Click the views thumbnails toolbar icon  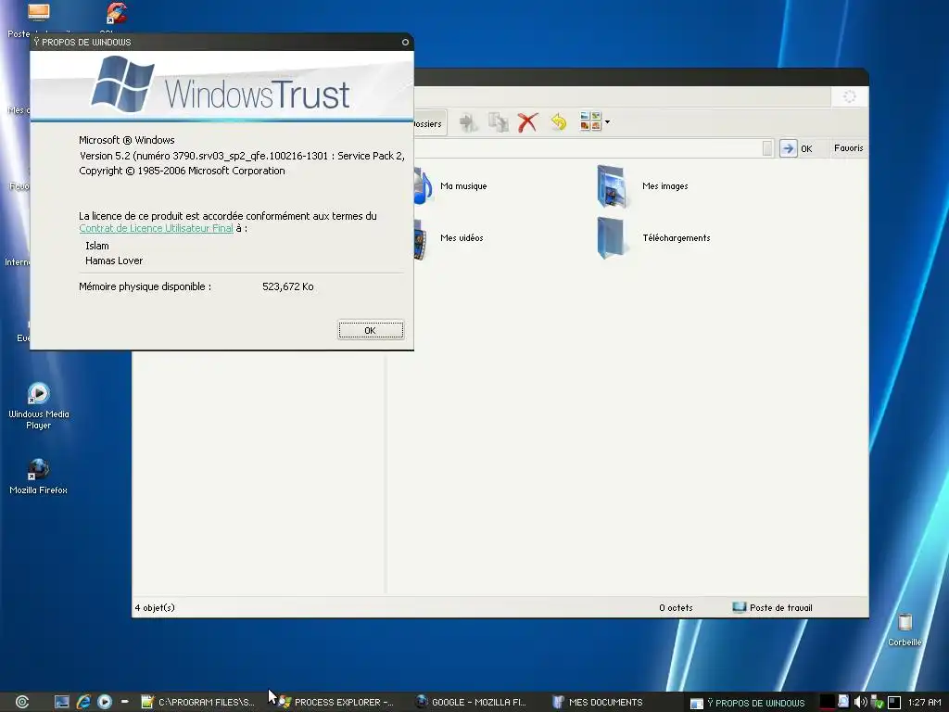[x=590, y=121]
